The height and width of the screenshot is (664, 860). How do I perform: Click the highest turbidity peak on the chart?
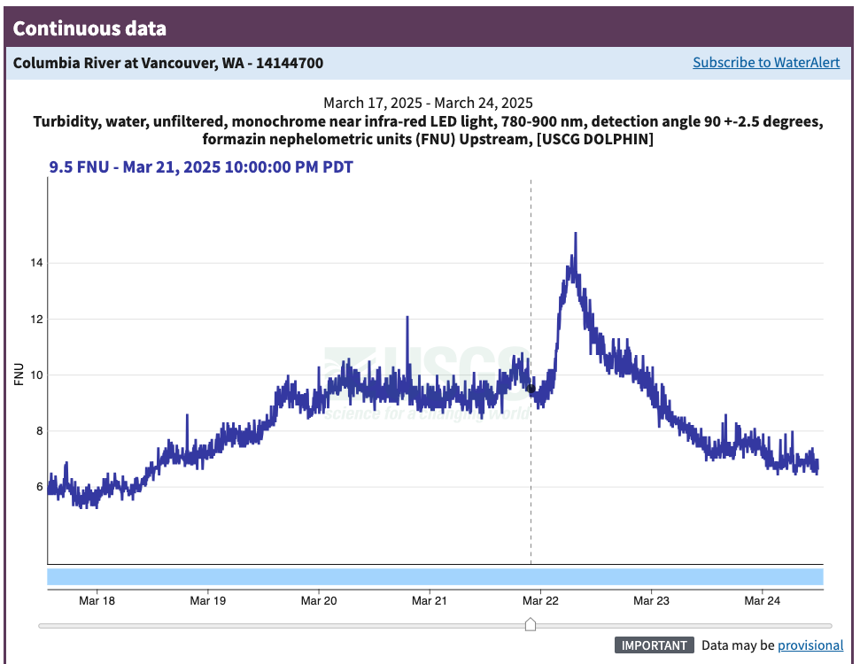[x=576, y=235]
